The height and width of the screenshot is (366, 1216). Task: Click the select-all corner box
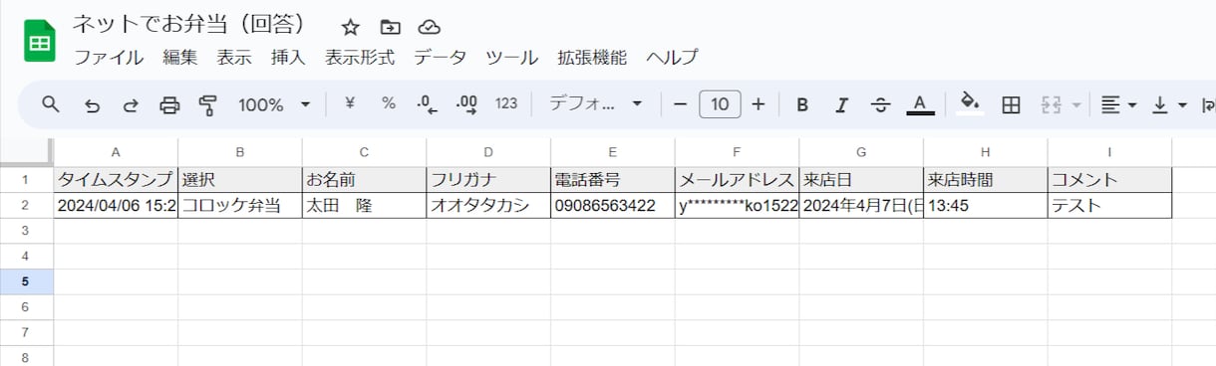coord(26,152)
